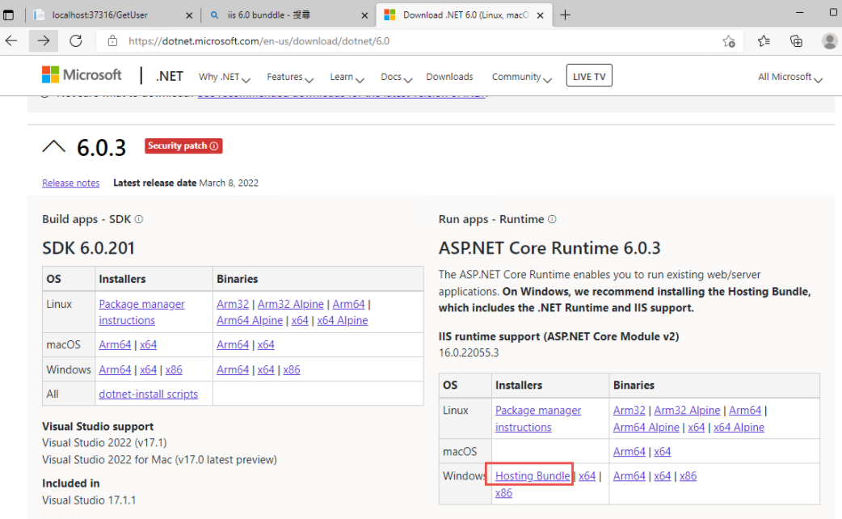Click the LIVE TV button
The width and height of the screenshot is (842, 519).
coord(589,75)
